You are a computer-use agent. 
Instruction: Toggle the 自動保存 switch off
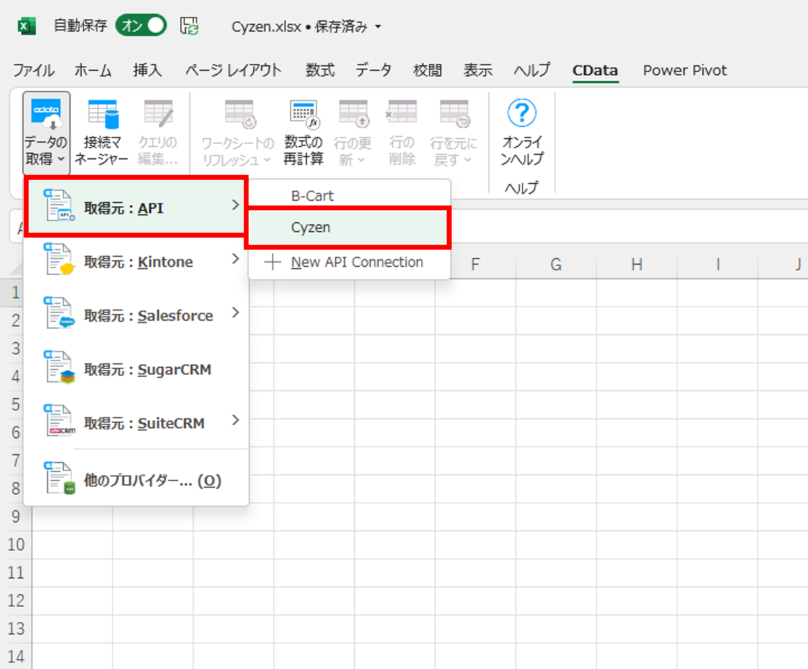[x=141, y=26]
